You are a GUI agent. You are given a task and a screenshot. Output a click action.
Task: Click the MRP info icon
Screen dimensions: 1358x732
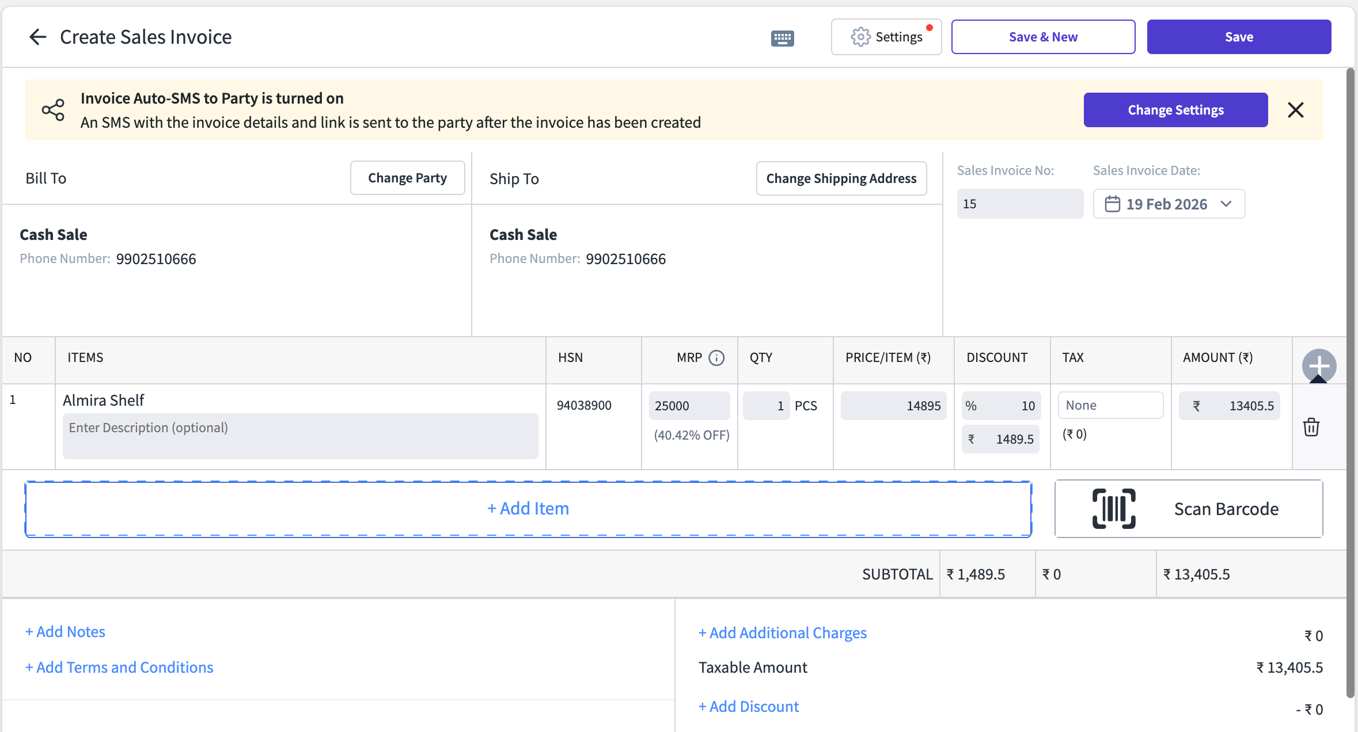click(716, 358)
